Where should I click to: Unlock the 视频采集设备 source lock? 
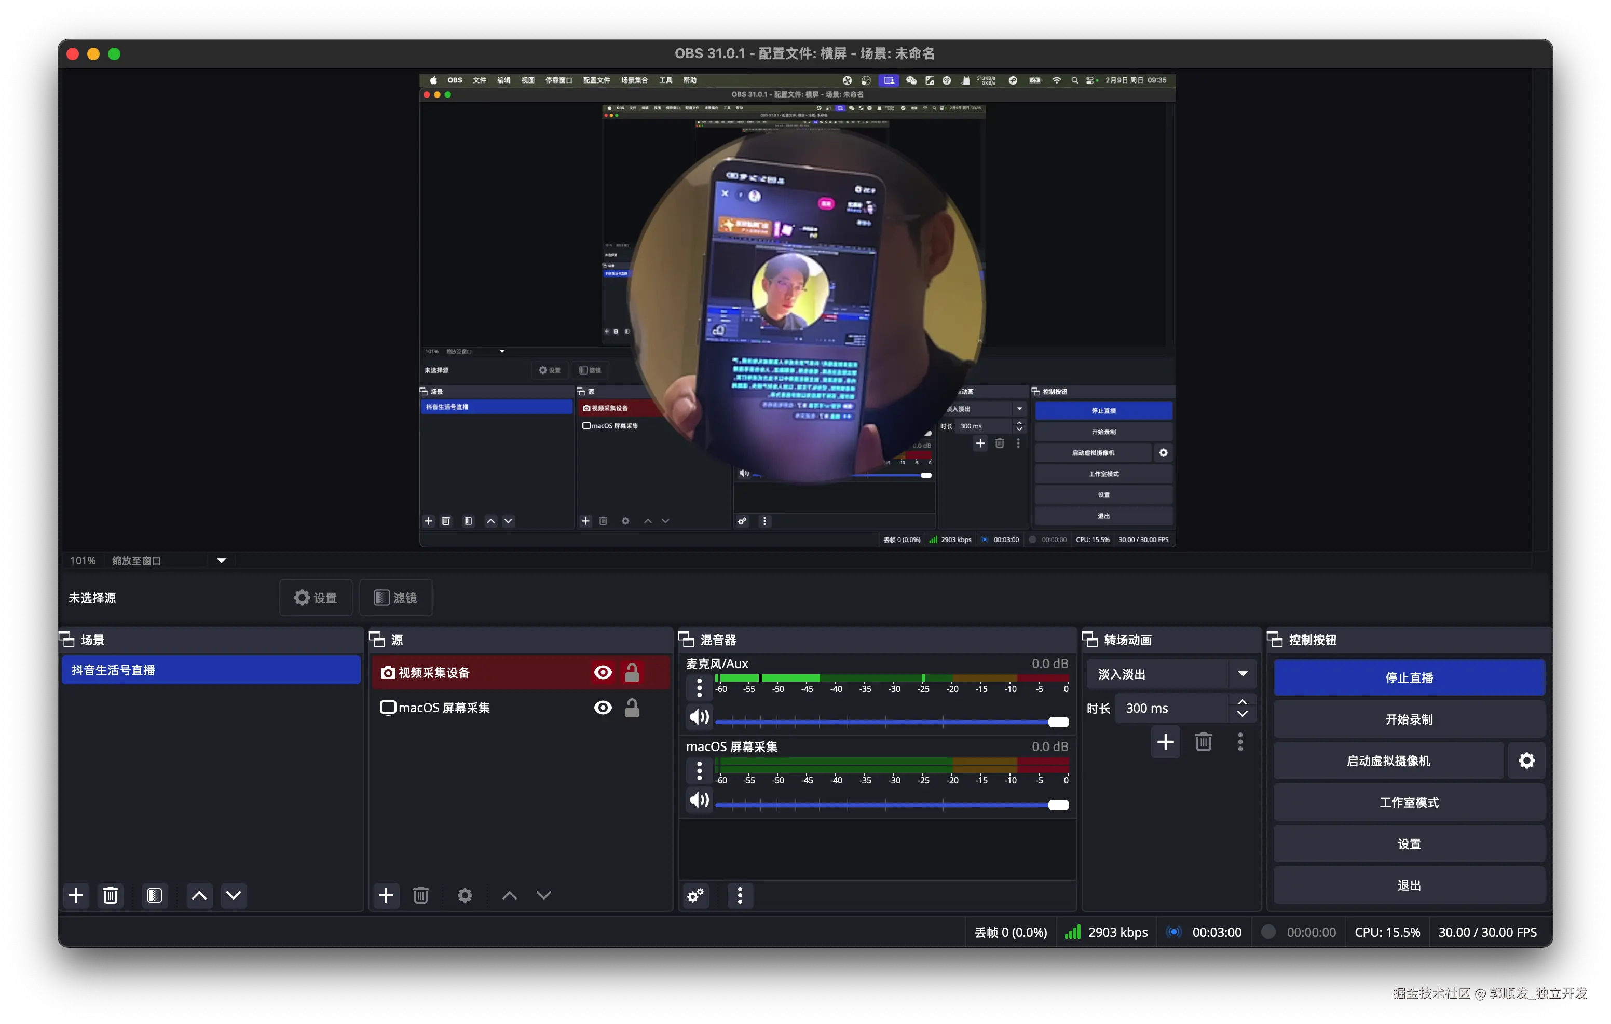tap(632, 672)
